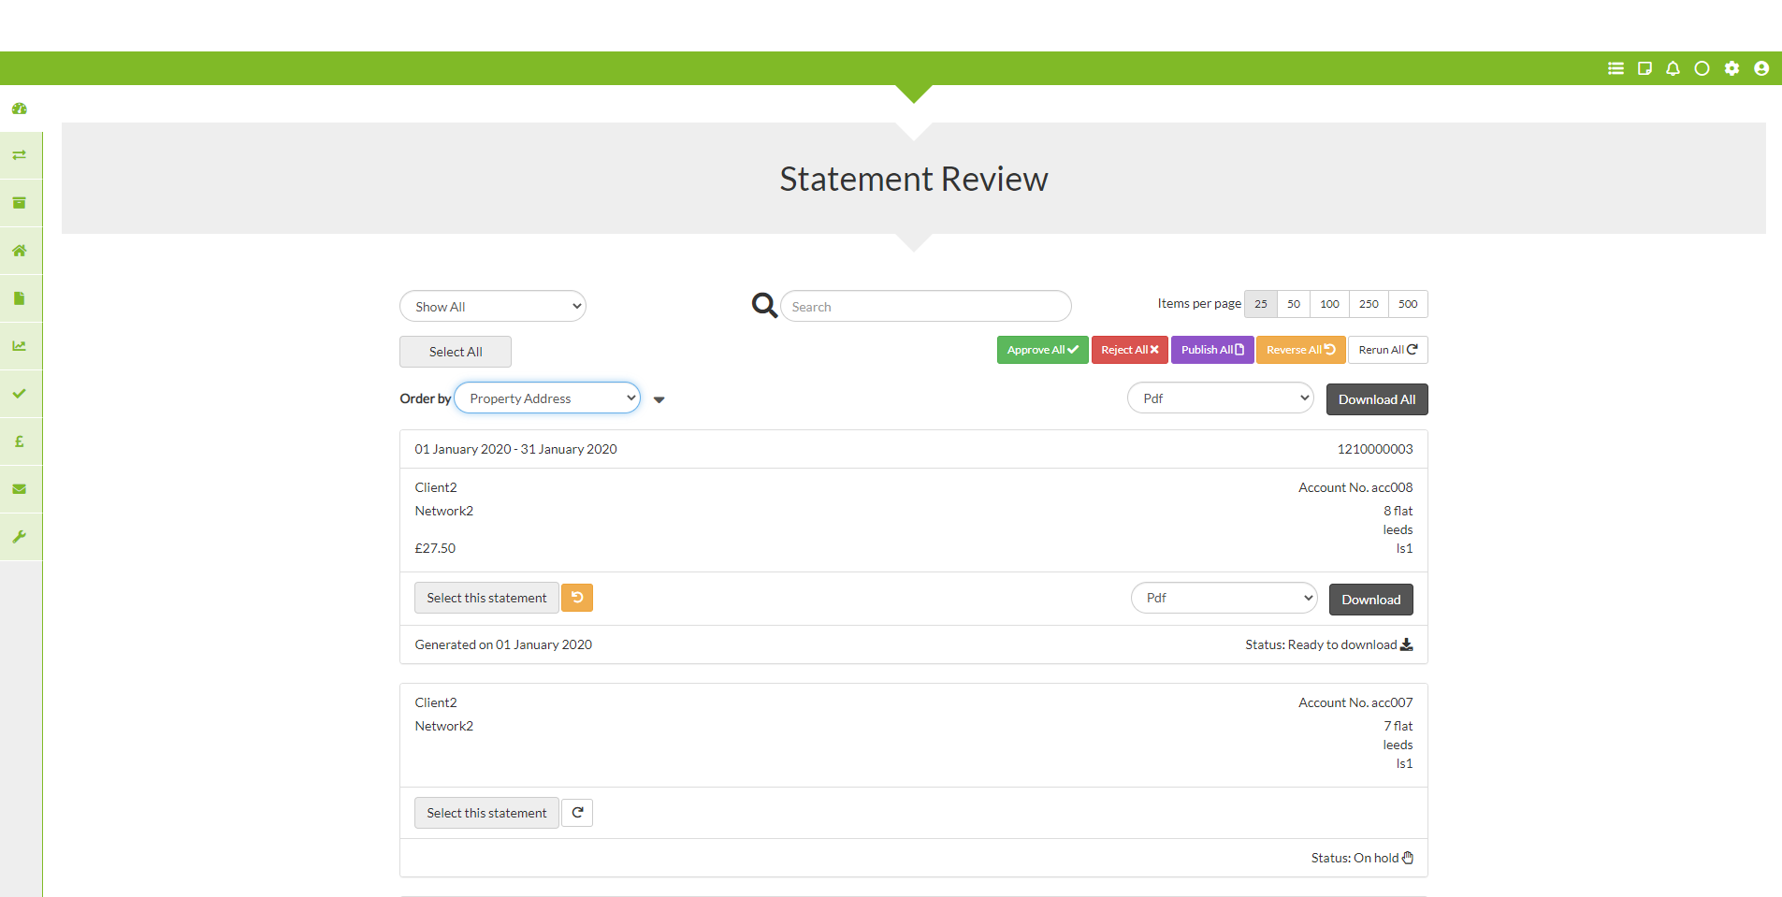Open the Show All filter dropdown
This screenshot has height=897, width=1782.
493,306
